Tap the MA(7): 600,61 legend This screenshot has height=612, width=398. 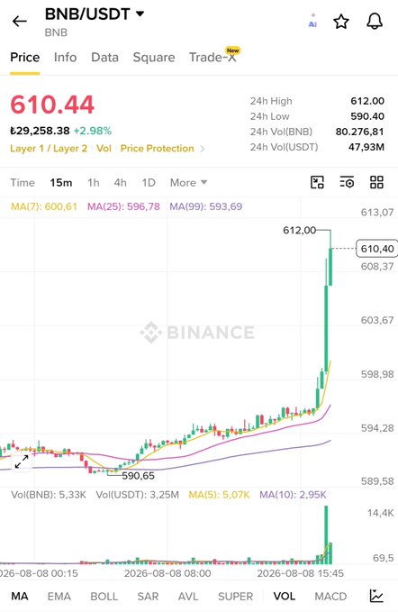tap(44, 206)
